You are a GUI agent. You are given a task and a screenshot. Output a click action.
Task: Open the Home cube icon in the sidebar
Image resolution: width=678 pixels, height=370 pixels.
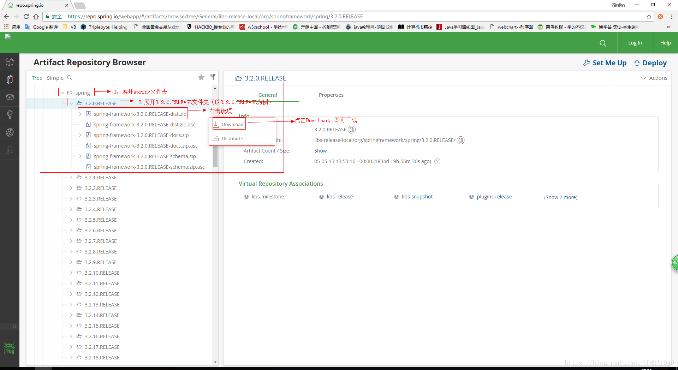coord(10,62)
